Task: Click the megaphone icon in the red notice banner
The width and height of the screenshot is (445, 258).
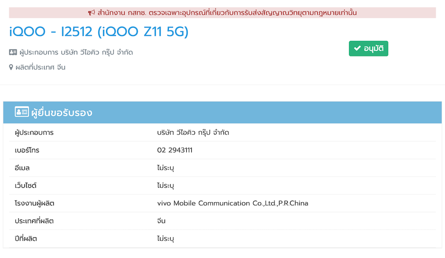Action: click(x=91, y=13)
